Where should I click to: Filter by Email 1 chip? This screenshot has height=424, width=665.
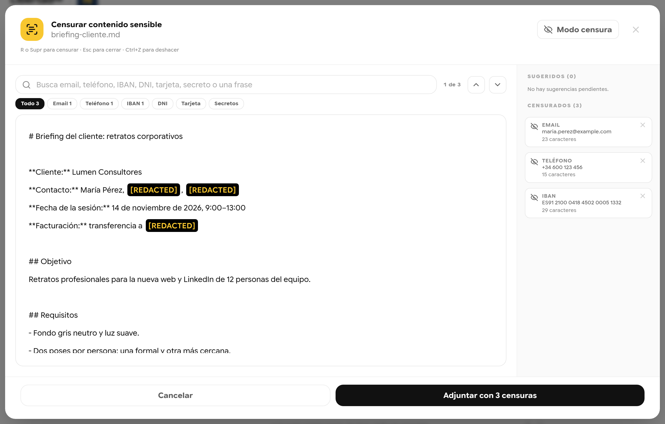coord(62,103)
